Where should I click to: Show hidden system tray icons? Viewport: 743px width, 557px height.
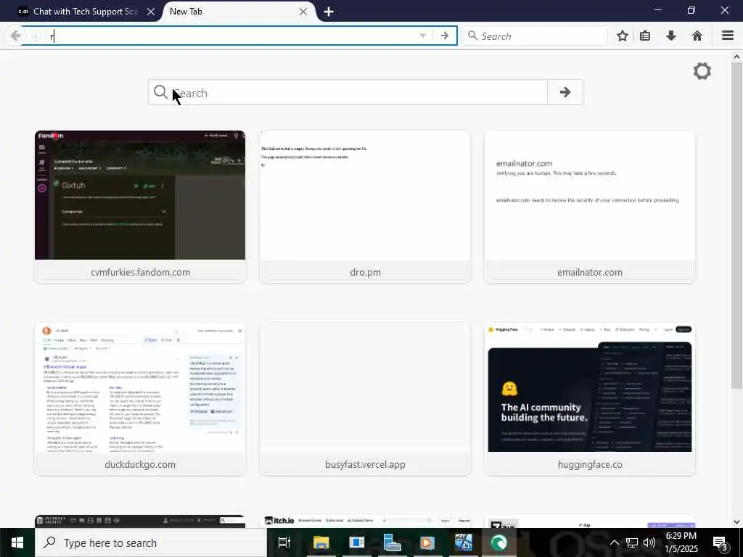(x=614, y=542)
